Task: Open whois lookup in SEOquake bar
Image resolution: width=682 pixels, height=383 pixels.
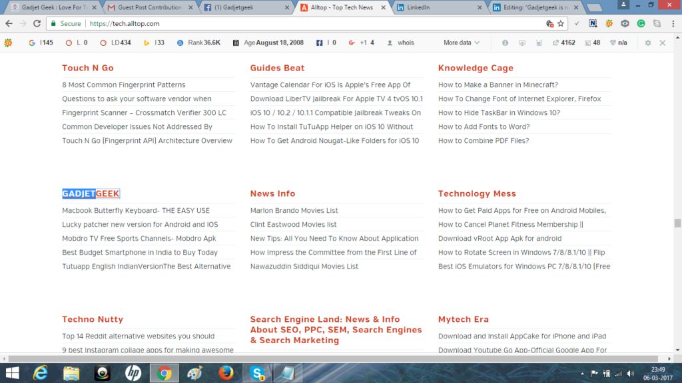Action: click(x=400, y=43)
